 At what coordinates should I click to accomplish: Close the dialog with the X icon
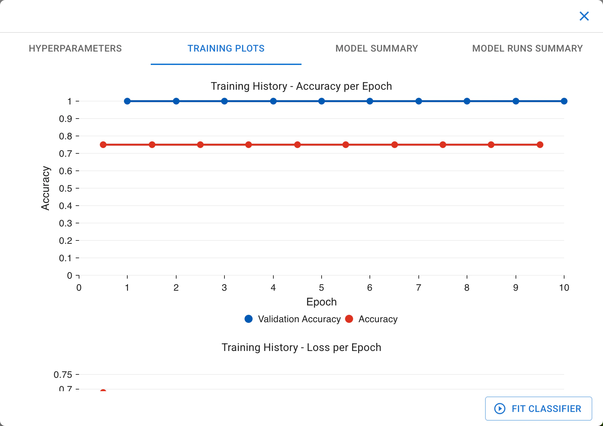click(584, 16)
